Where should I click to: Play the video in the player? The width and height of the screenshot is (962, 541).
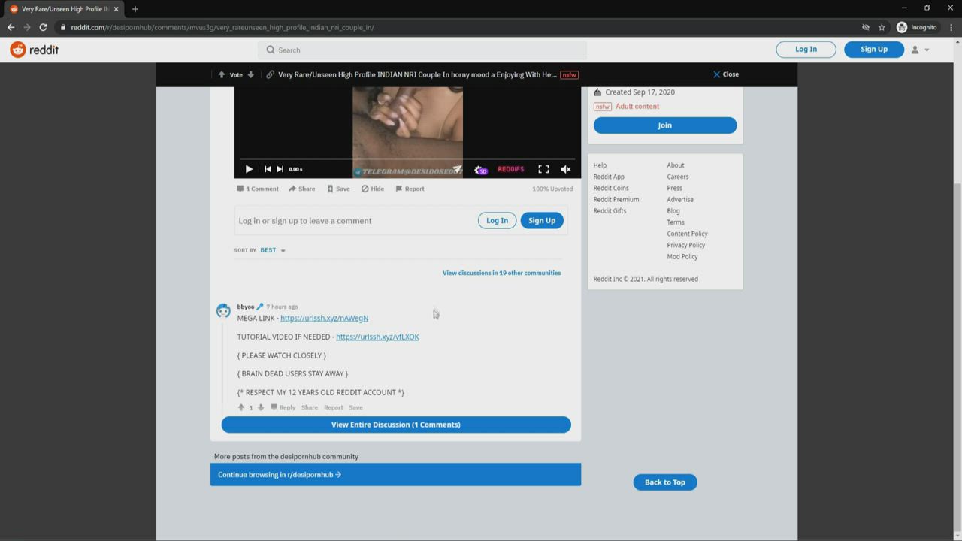coord(249,169)
